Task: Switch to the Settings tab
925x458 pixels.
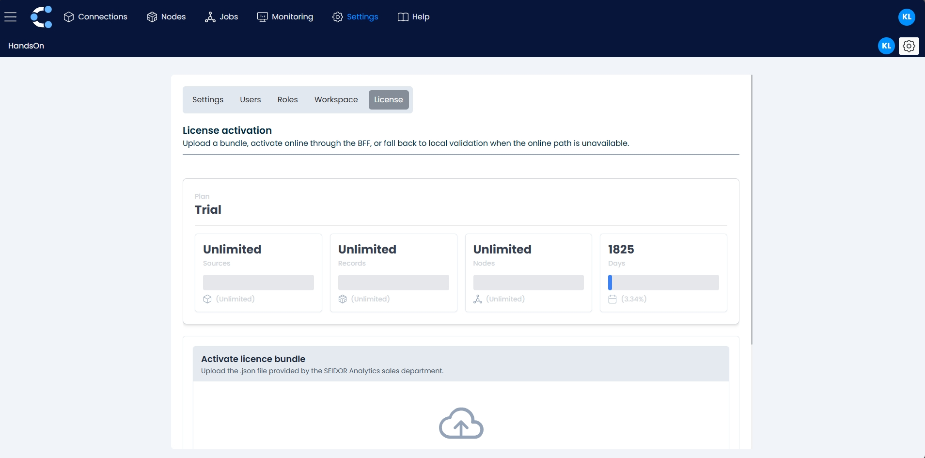Action: (208, 100)
